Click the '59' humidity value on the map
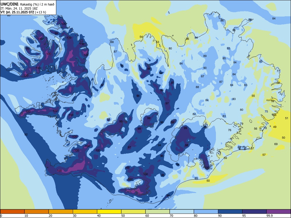The height and width of the screenshot is (218, 291). pos(225,158)
